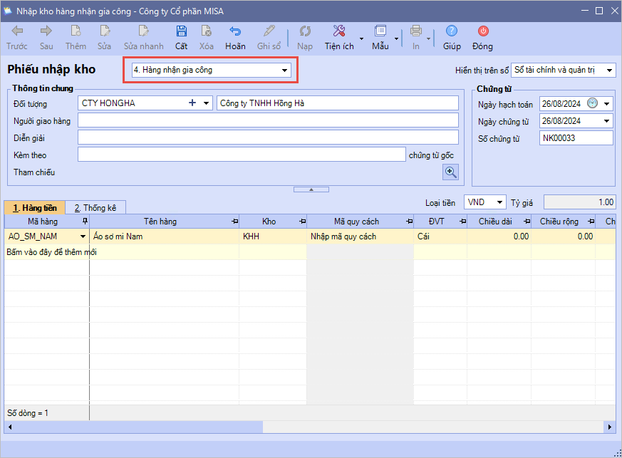Pin the Chiều dài column
The height and width of the screenshot is (458, 622).
(527, 222)
